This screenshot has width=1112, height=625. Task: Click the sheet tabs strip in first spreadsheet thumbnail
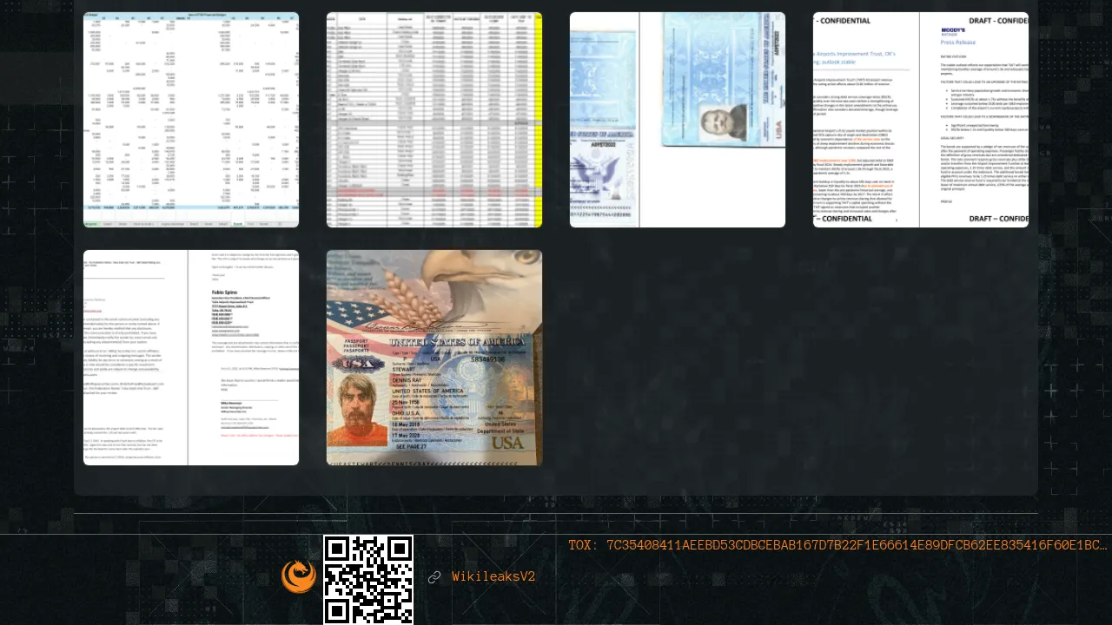coord(190,223)
